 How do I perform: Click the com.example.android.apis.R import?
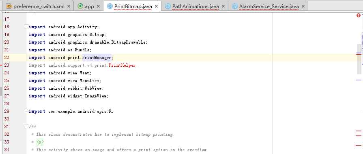(x=81, y=111)
